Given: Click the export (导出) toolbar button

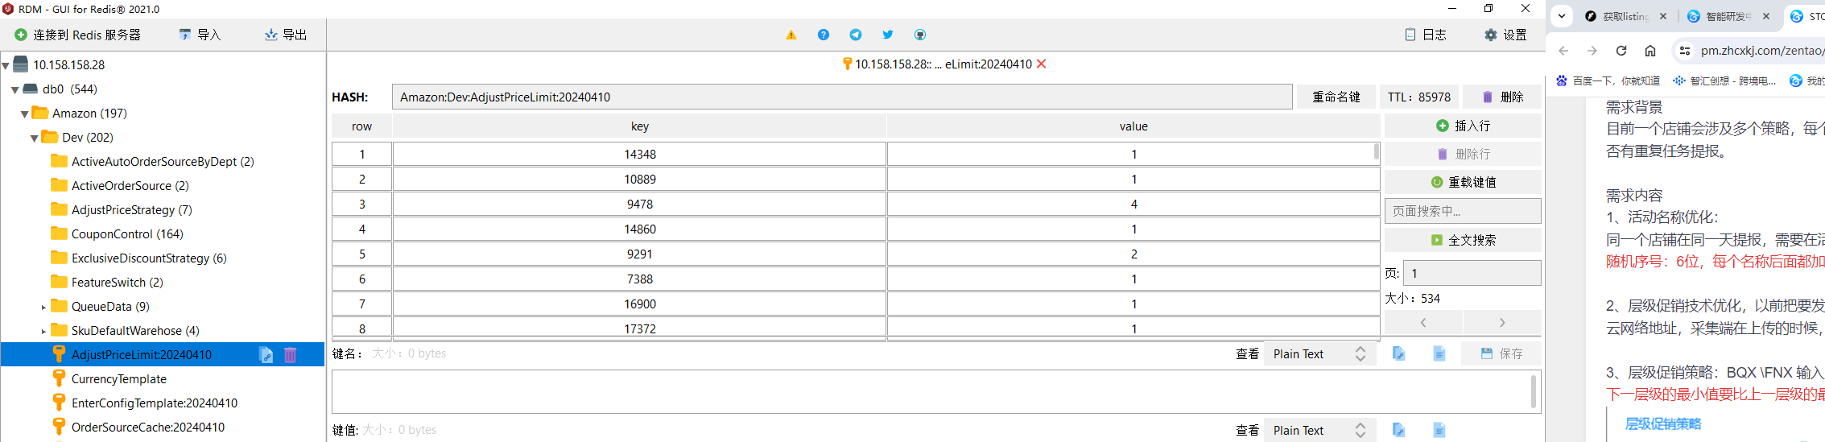Looking at the screenshot, I should 286,35.
